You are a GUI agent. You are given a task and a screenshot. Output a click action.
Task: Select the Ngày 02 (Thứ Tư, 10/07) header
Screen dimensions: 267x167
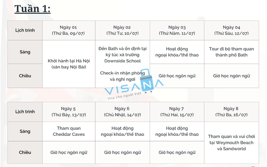122,30
